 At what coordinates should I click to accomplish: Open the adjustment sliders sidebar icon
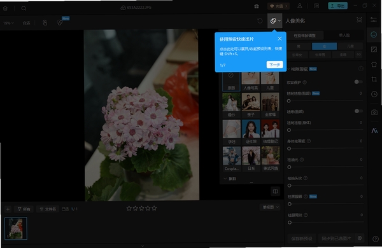pos(374,20)
